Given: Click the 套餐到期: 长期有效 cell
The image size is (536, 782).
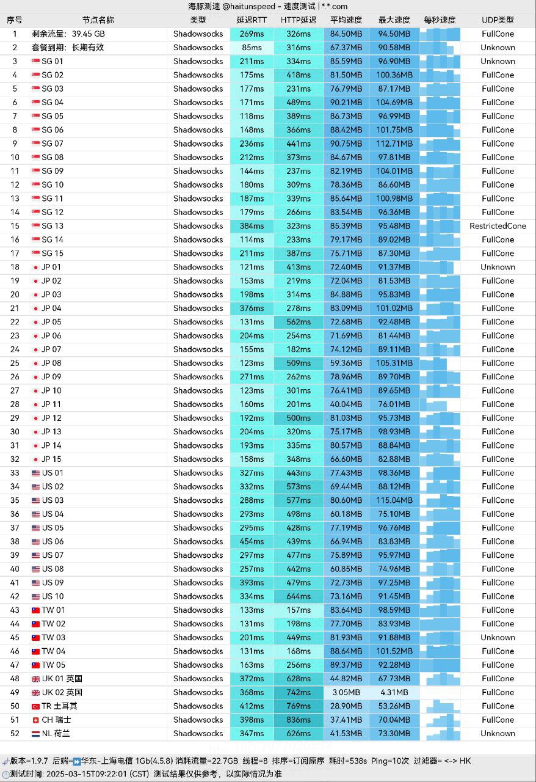Looking at the screenshot, I should click(68, 48).
